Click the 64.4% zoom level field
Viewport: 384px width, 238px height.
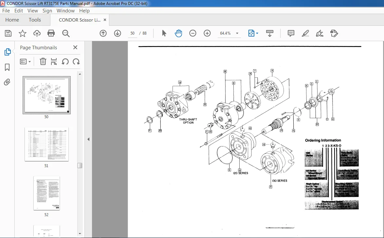[x=225, y=33]
